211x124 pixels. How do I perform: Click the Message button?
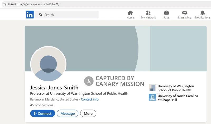pos(68,113)
